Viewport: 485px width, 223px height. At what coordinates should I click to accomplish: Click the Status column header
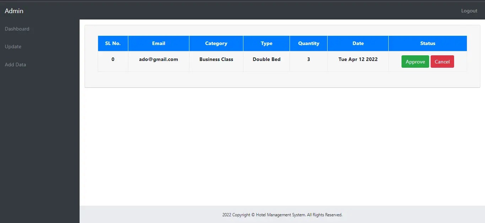427,43
